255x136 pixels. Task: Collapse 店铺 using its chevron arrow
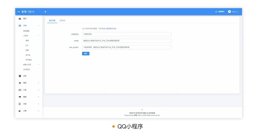[39, 26]
